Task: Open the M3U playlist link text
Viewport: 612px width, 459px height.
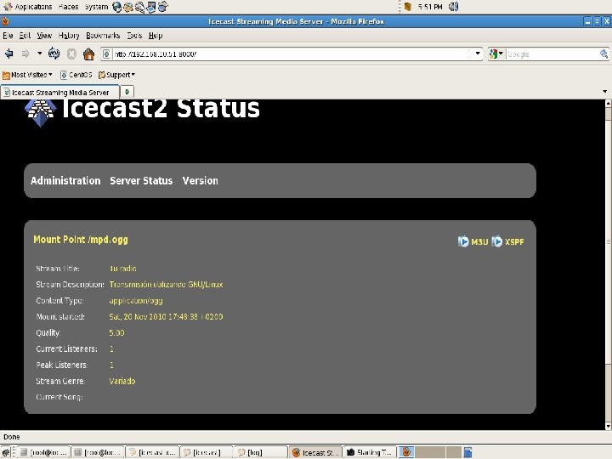Action: (479, 242)
